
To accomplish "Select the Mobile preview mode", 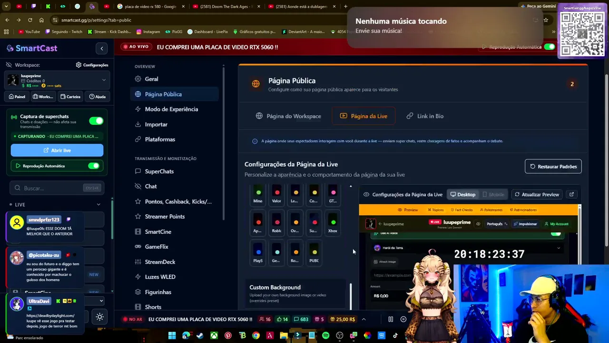I will (493, 194).
